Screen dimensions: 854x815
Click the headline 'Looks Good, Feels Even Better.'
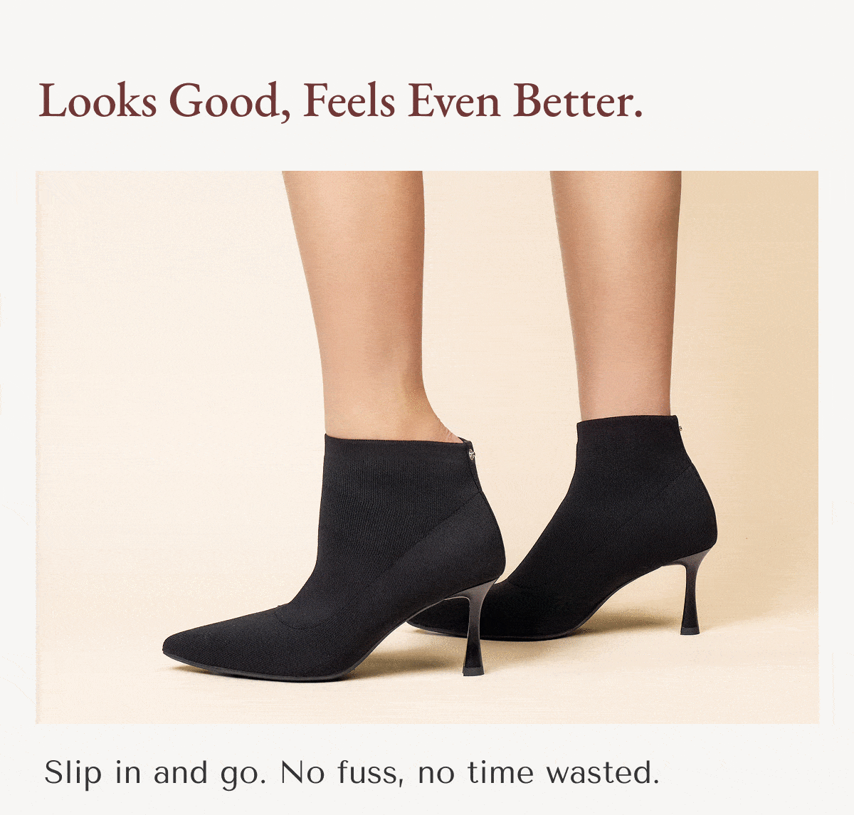(341, 101)
